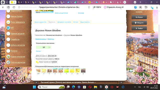Open Ремонты in sidebar
Image resolution: width=160 pixels, height=90 pixels.
point(14,51)
